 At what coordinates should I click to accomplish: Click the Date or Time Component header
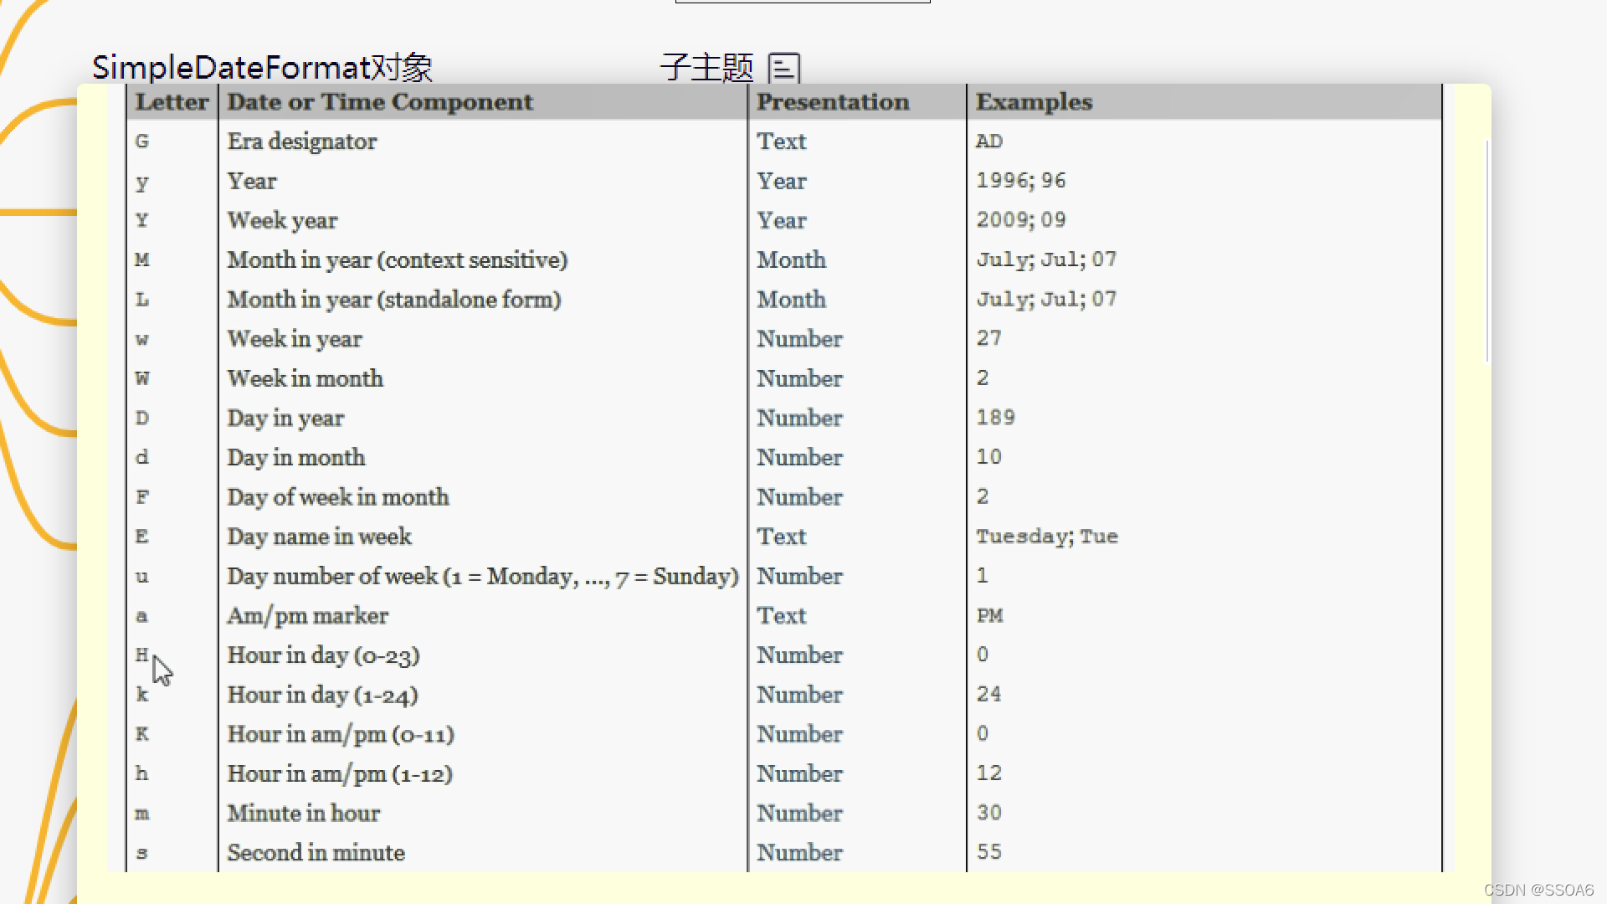click(x=380, y=102)
